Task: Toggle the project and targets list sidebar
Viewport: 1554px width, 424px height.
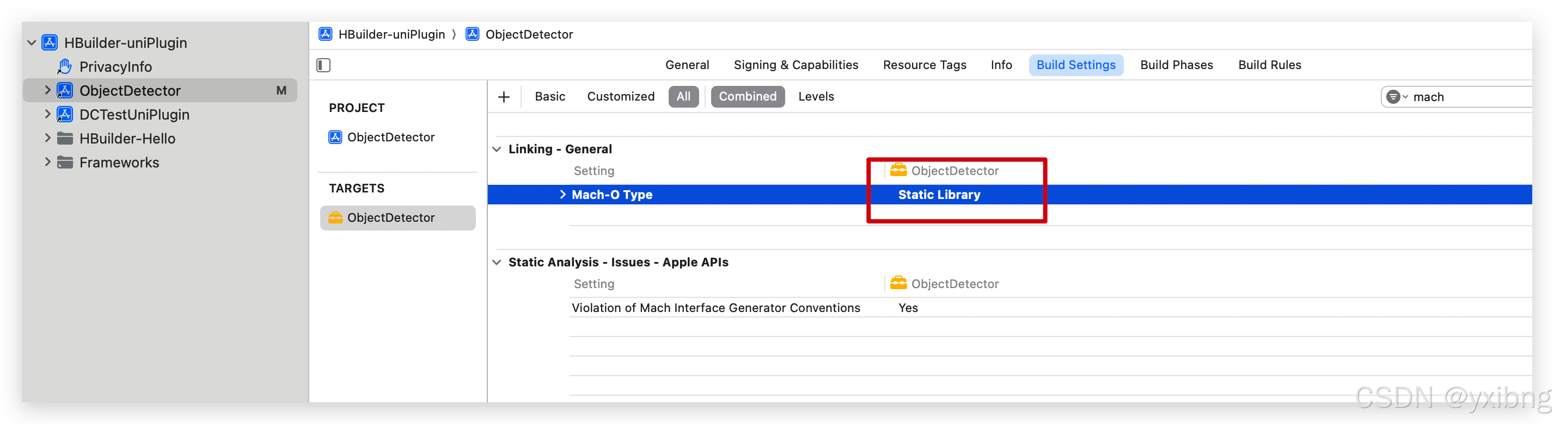Action: (x=323, y=65)
